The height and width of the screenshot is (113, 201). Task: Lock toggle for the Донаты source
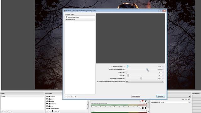49,96
